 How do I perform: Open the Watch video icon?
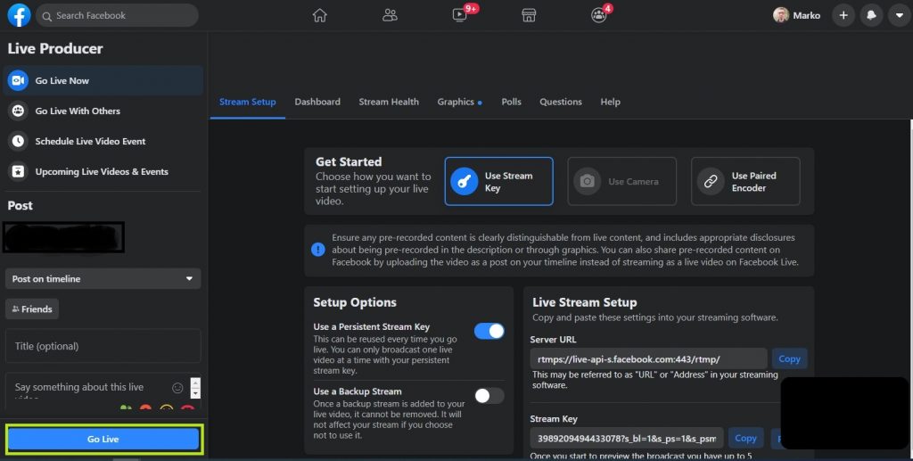459,15
